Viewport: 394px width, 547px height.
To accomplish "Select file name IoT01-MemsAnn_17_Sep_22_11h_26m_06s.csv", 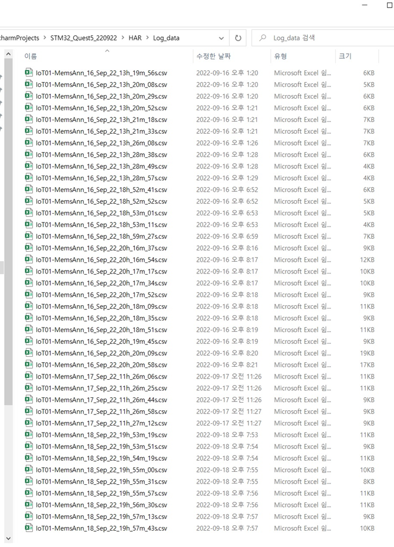I will coord(101,377).
